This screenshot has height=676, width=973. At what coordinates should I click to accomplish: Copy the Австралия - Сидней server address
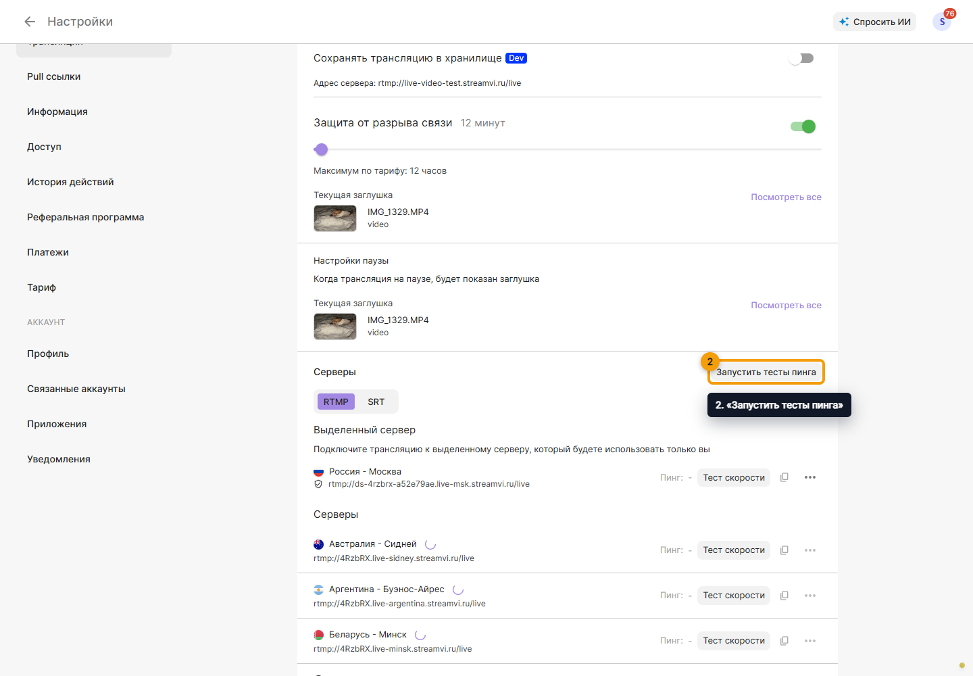pos(784,550)
